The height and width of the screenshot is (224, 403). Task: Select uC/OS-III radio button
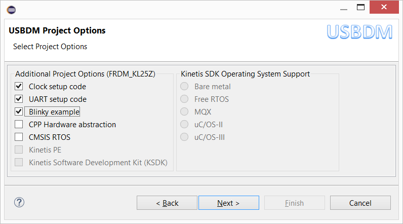[x=185, y=137]
